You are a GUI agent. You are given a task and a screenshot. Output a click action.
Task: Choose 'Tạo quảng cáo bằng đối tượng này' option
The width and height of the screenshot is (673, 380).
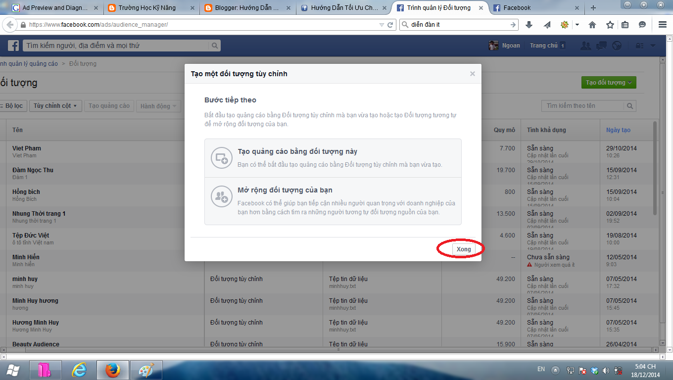(333, 158)
